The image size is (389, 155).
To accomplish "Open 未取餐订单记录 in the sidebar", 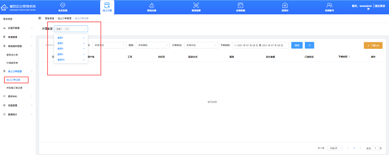I will [15, 88].
